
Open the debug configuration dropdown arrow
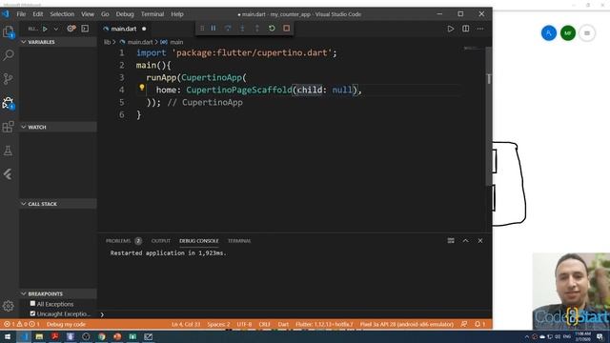(x=56, y=29)
